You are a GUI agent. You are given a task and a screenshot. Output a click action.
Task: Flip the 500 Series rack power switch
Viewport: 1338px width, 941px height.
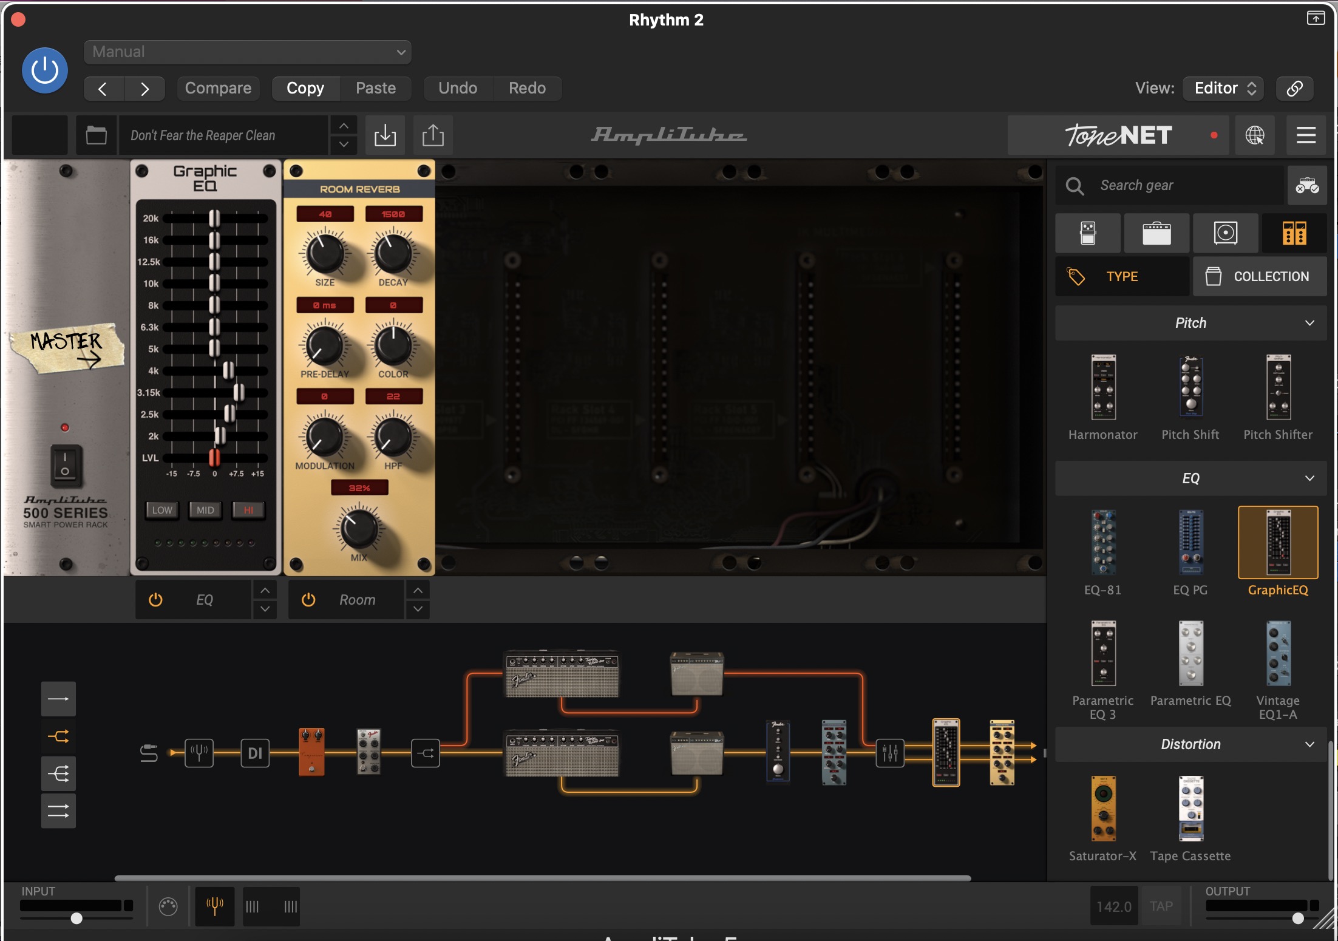(x=65, y=466)
